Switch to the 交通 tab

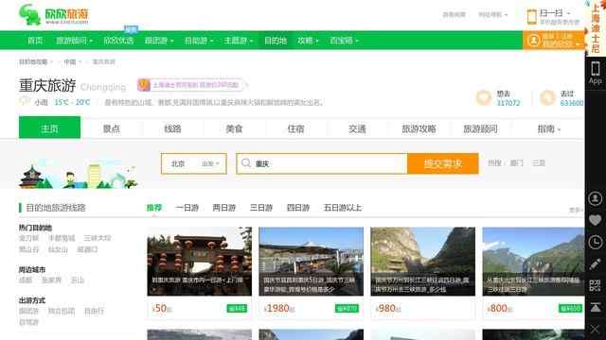point(357,128)
